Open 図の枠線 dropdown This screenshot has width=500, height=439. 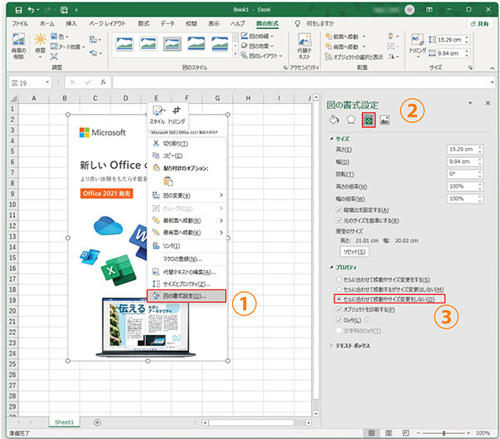click(x=258, y=36)
